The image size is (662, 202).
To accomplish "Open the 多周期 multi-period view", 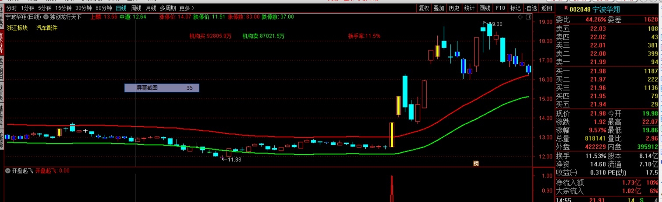I will pos(168,8).
